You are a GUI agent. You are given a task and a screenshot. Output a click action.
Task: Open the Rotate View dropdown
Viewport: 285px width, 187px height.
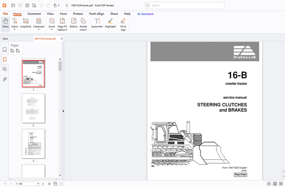[x=83, y=24]
